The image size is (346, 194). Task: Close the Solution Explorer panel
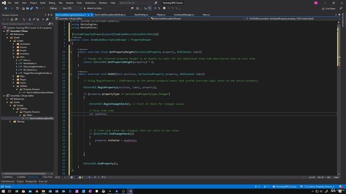[x=52, y=15]
